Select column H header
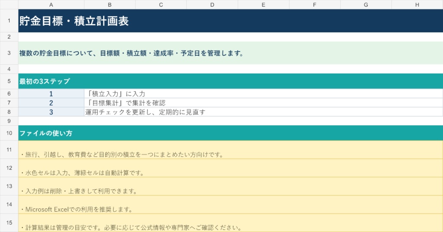 click(x=417, y=4)
